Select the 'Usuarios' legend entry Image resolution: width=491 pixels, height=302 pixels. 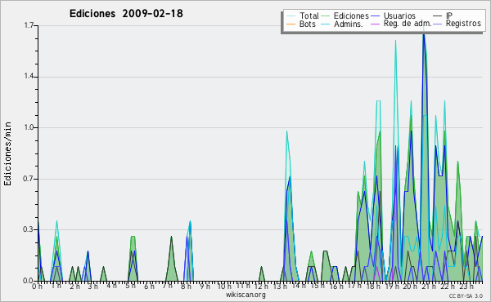[399, 16]
